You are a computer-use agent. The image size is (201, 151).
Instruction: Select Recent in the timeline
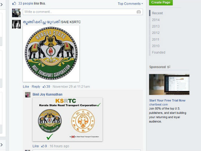[157, 13]
